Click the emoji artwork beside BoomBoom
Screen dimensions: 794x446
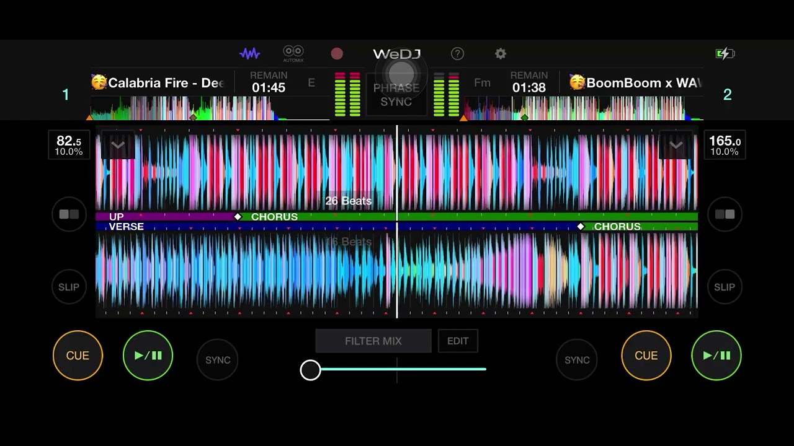577,82
